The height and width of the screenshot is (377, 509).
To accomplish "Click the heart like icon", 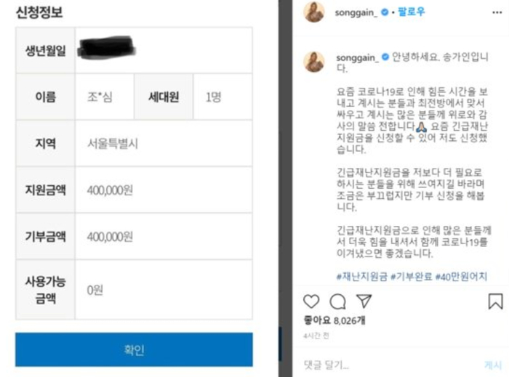I will point(311,301).
